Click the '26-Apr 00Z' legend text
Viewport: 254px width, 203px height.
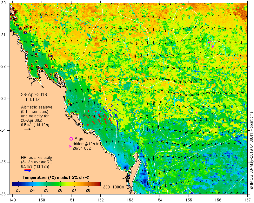tap(31, 121)
